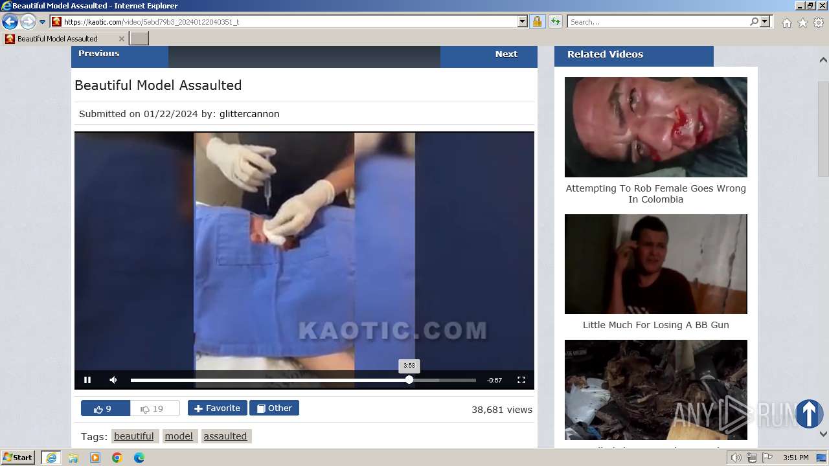Open the media player taskbar icon
The image size is (829, 466).
click(x=95, y=458)
